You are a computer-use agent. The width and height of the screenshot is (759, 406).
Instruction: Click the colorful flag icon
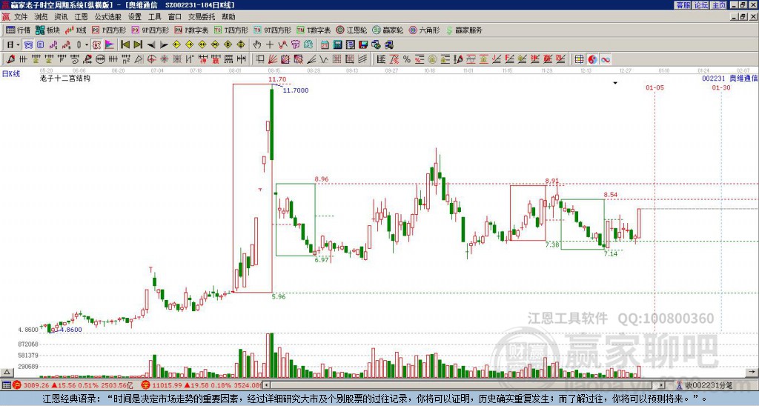point(110,45)
